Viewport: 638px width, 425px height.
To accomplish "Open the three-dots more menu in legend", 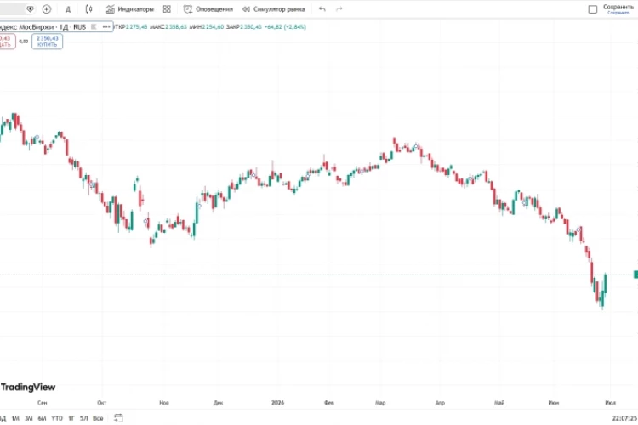I will click(106, 27).
